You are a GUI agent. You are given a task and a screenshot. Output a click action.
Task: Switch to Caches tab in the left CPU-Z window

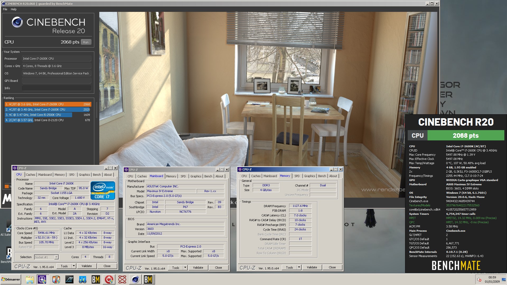(x=30, y=175)
